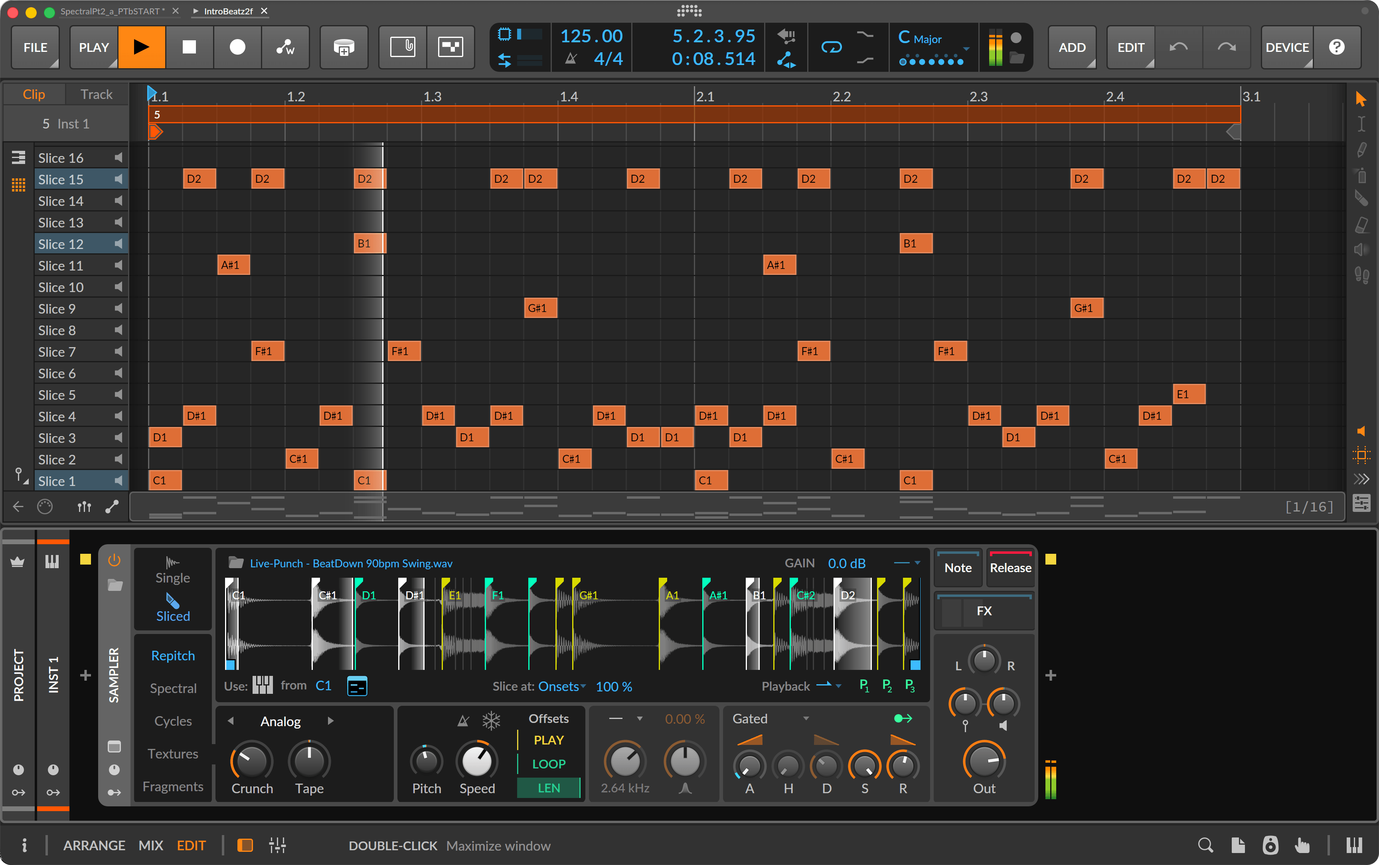Select the Pen tool

click(x=1361, y=150)
